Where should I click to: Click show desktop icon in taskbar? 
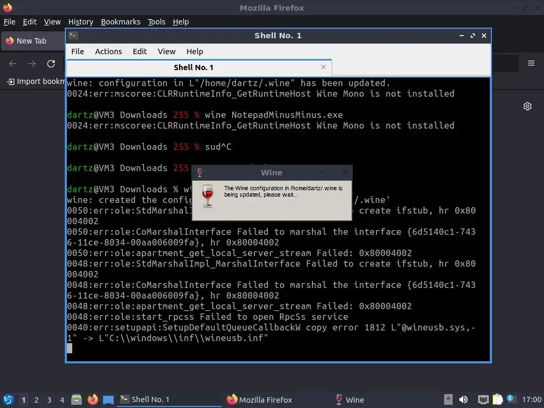(108, 399)
